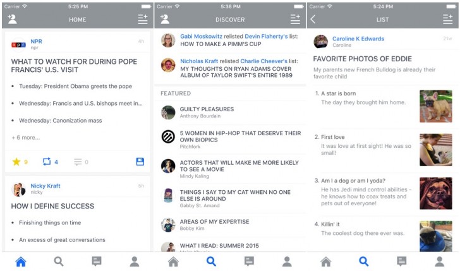Open the 'Am I a dog or am I yoda?' photo
Screen dimensions: 460x271
coord(436,193)
